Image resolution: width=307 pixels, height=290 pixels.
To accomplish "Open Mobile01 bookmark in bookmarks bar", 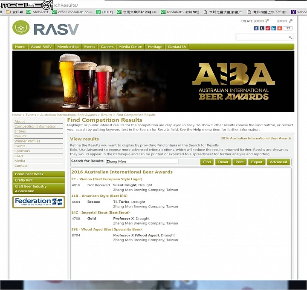I will 38,12.
